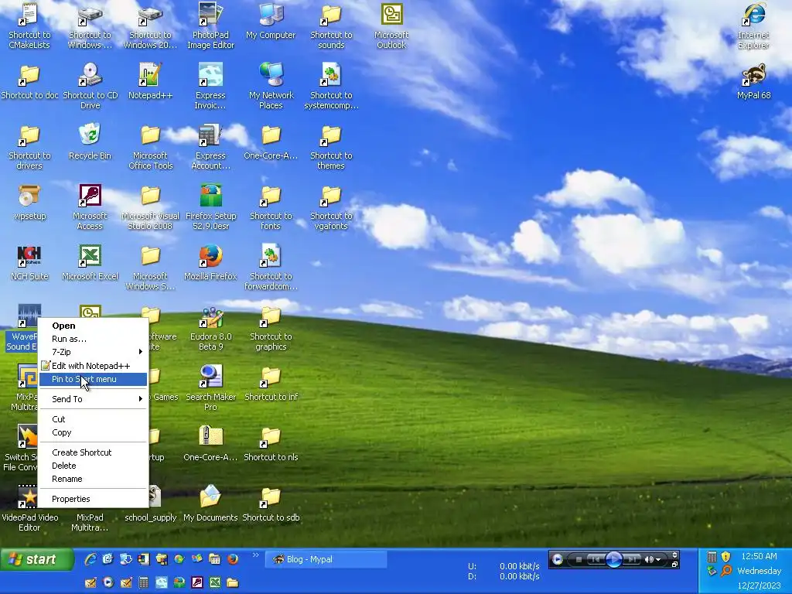Expand hidden Quick Launch items chevron
The image size is (792, 594).
255,555
